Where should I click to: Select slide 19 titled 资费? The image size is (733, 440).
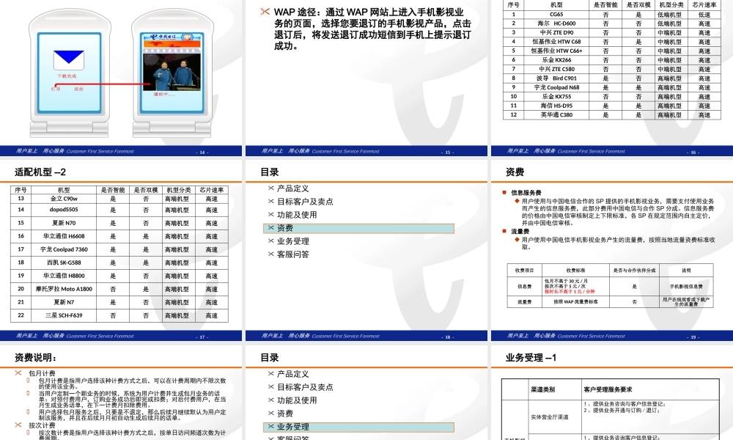[612, 251]
